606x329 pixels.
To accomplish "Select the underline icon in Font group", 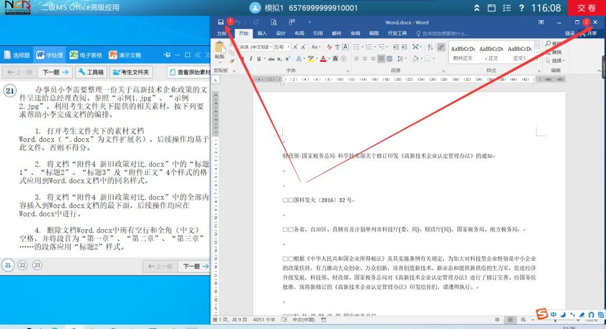I will (x=259, y=58).
